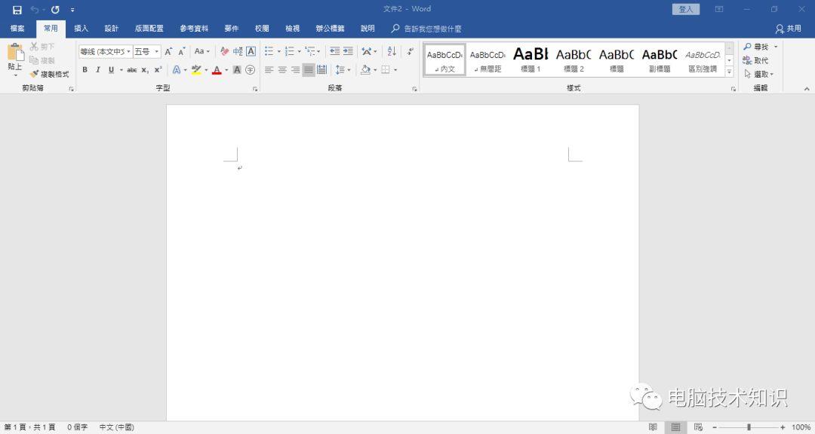Viewport: 815px width, 434px height.
Task: Select Print Layout view in status bar
Action: (675, 427)
